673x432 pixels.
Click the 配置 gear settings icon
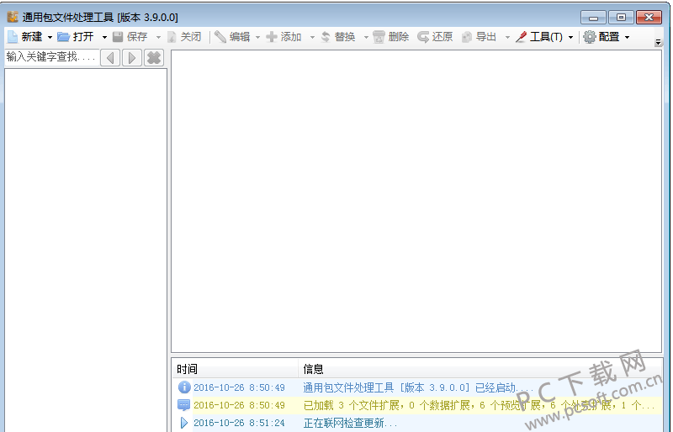tap(590, 37)
